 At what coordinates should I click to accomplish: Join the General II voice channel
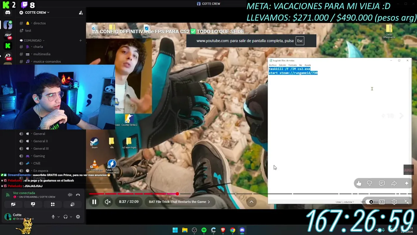[x=40, y=141]
